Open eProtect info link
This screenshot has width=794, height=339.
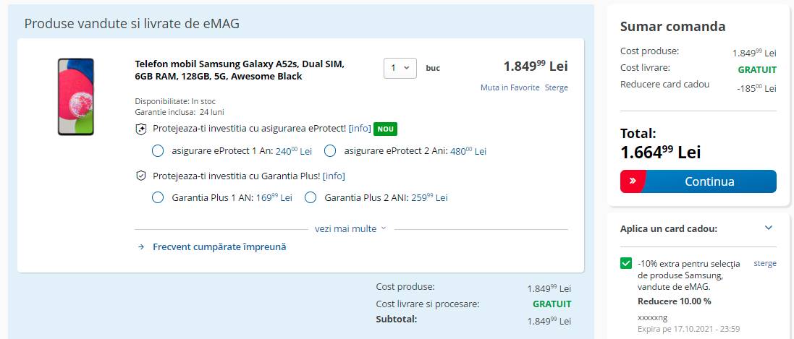click(360, 129)
